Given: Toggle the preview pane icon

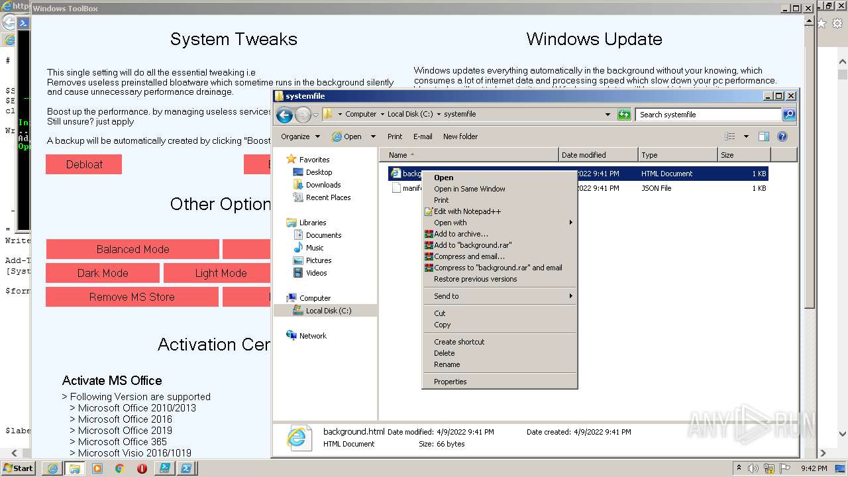Looking at the screenshot, I should pos(764,136).
